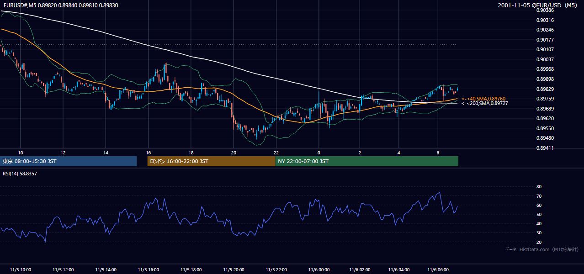
Task: Click the 11/5 22:00 bottom time label
Action: pos(276,270)
